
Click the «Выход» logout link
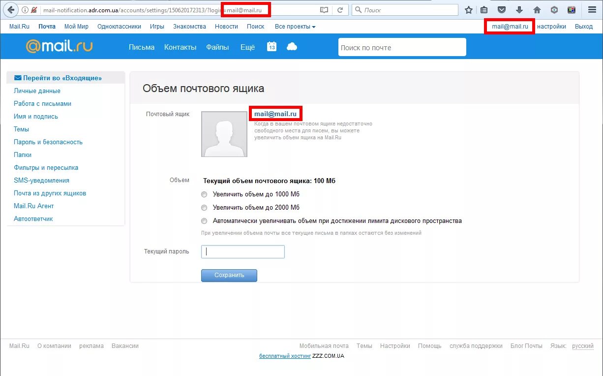pos(584,27)
